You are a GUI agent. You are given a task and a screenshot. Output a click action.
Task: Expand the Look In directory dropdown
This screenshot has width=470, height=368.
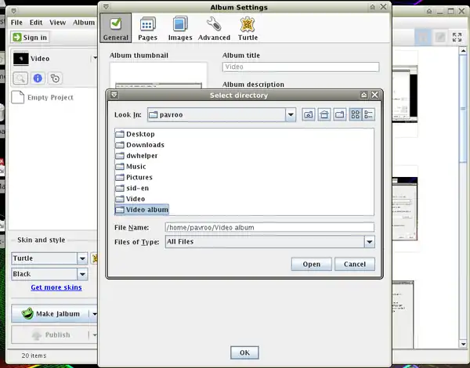(x=290, y=115)
